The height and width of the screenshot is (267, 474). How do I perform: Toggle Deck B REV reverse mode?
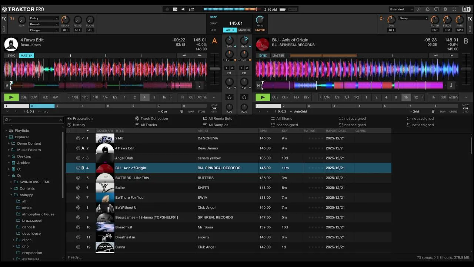pyautogui.click(x=307, y=97)
